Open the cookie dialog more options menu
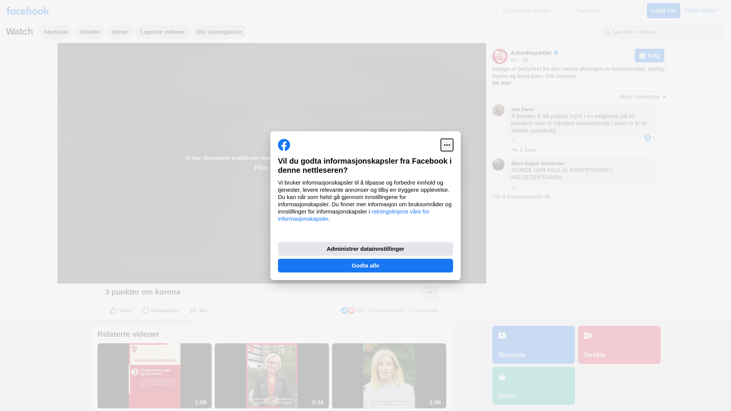This screenshot has height=411, width=731. pyautogui.click(x=447, y=145)
